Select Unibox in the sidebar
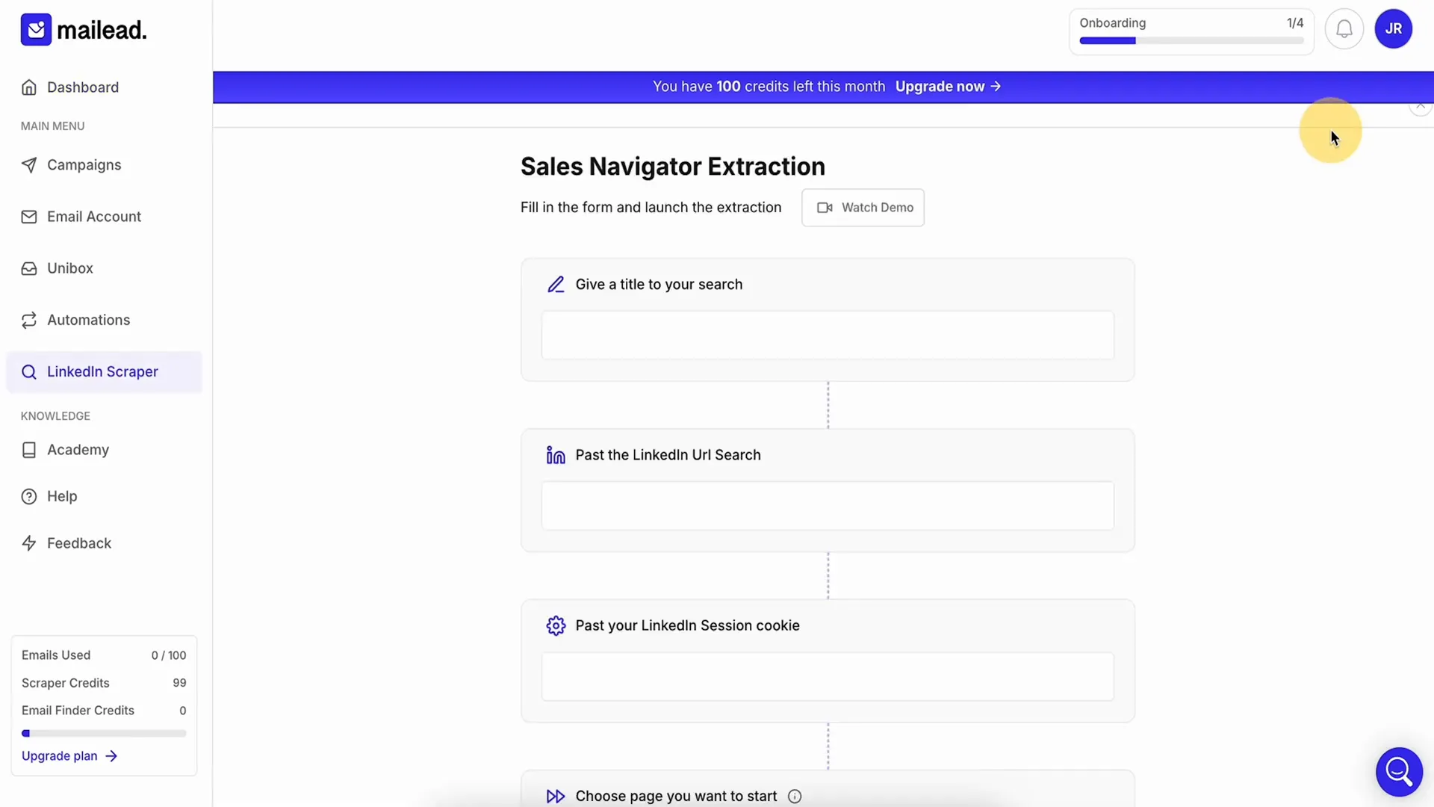 tap(70, 268)
